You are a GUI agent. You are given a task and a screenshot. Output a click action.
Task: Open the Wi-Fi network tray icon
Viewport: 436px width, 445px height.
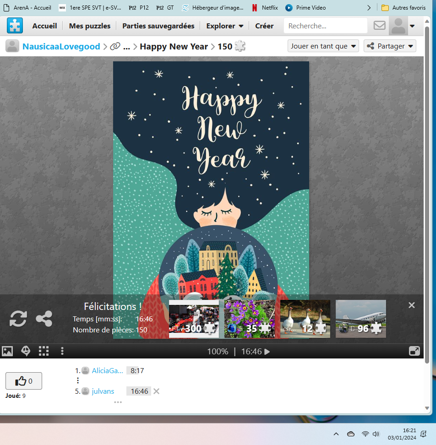(x=365, y=434)
